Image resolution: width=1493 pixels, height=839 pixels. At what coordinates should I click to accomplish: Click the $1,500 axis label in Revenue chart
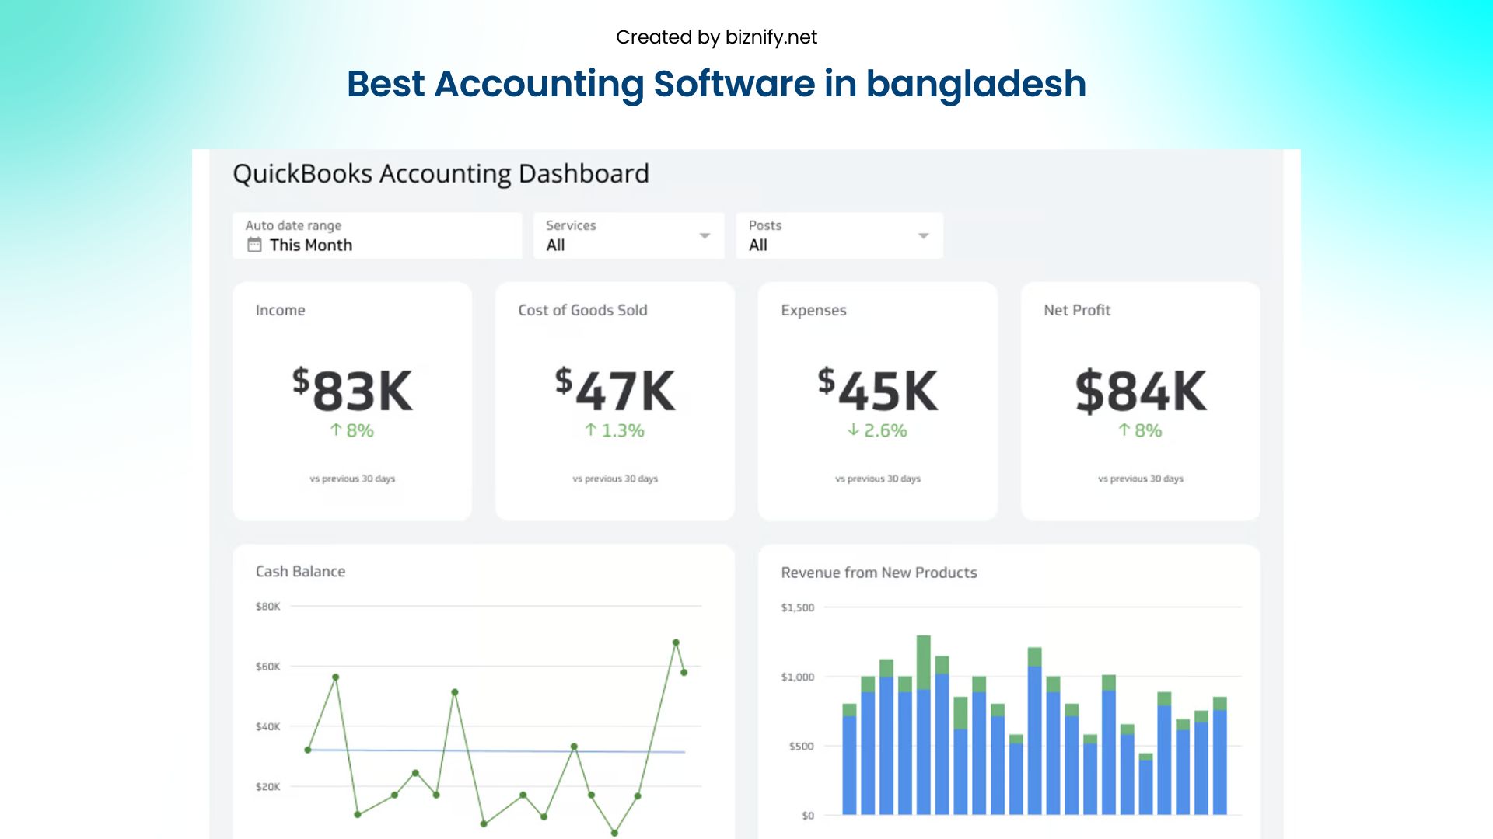click(798, 607)
